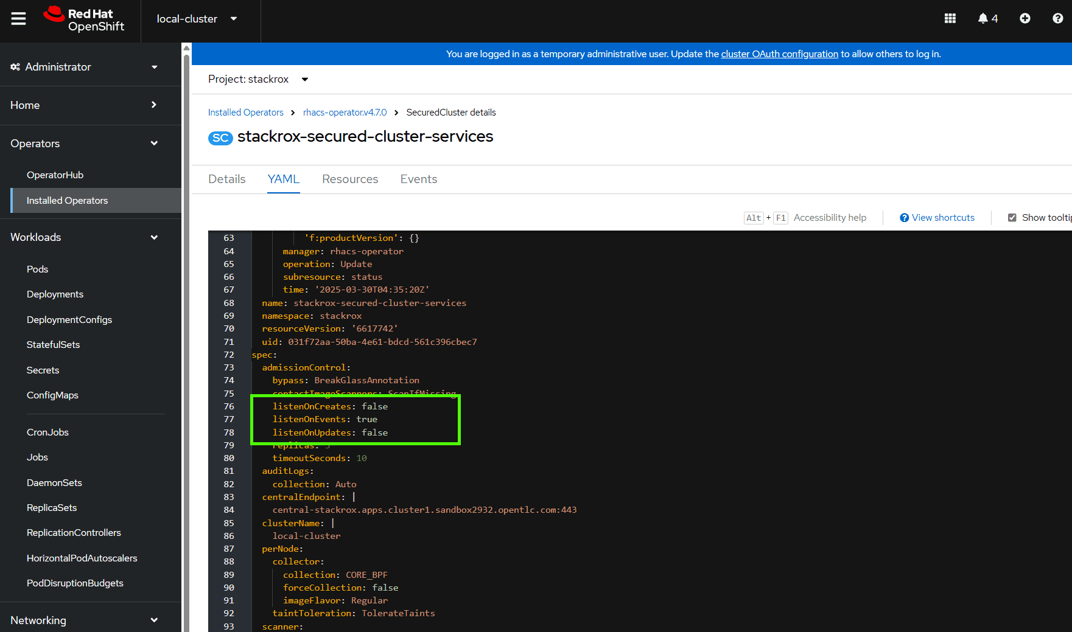Click the Administrator perspective gear icon
This screenshot has height=632, width=1072.
coord(15,67)
